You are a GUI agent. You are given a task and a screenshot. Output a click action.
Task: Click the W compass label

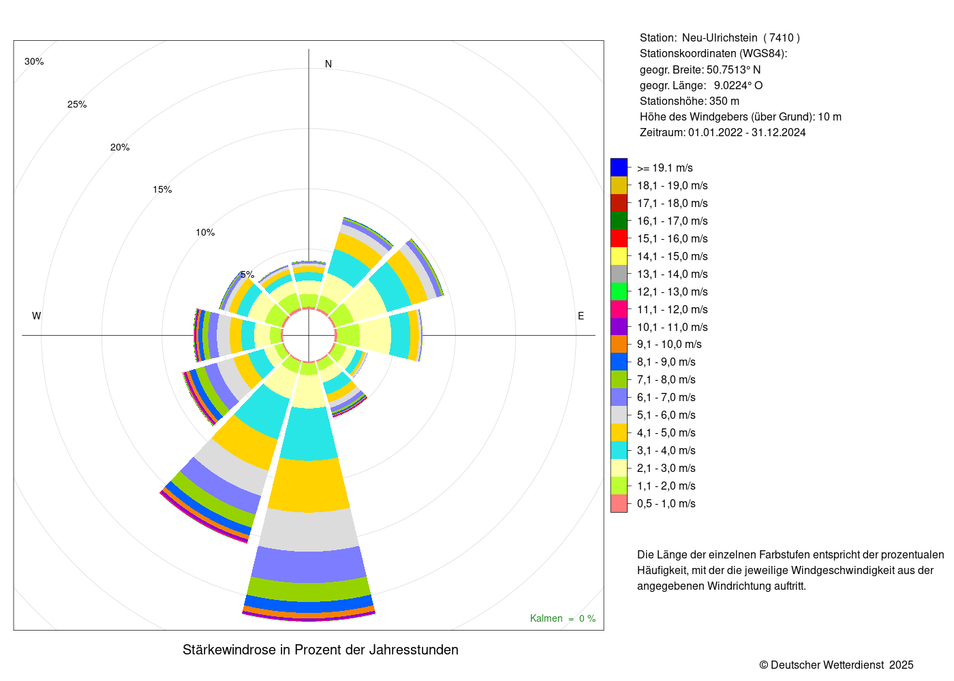coord(37,316)
